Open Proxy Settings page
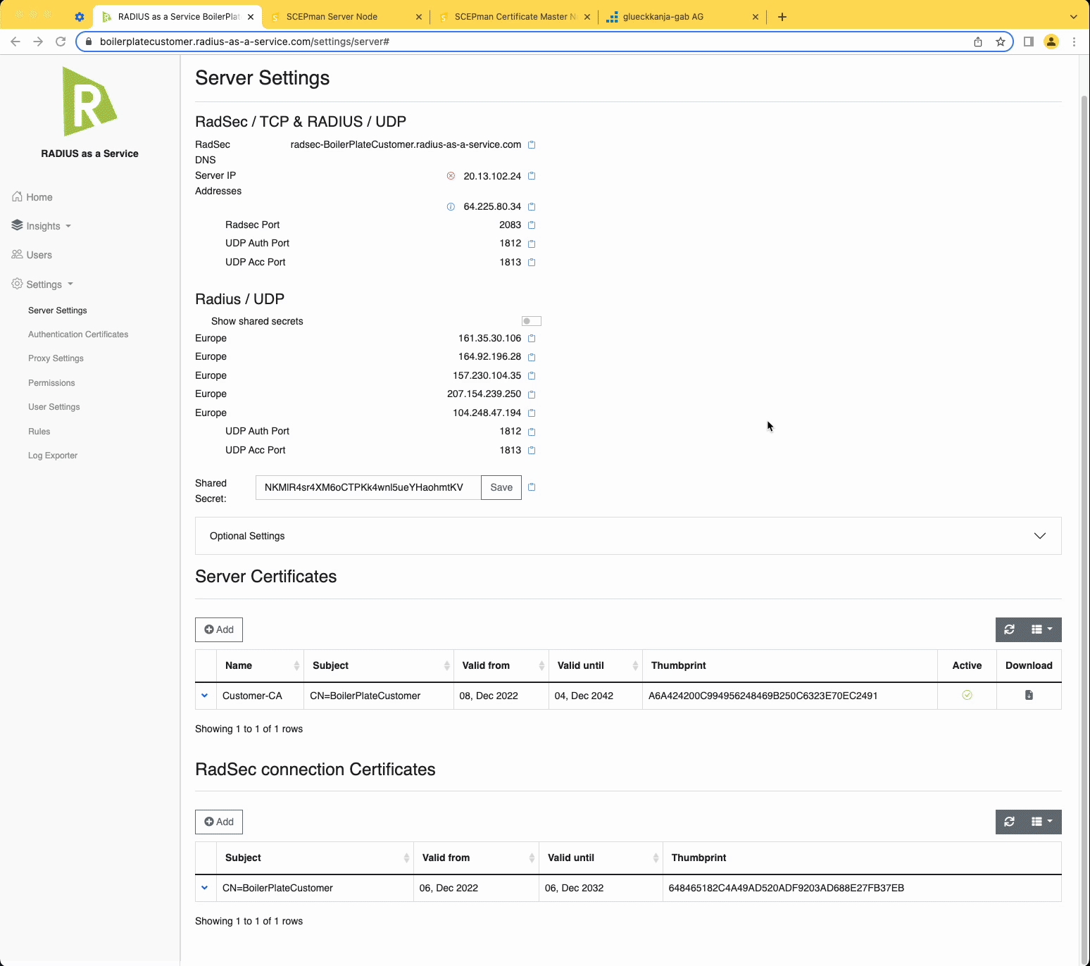This screenshot has width=1090, height=966. pyautogui.click(x=56, y=358)
